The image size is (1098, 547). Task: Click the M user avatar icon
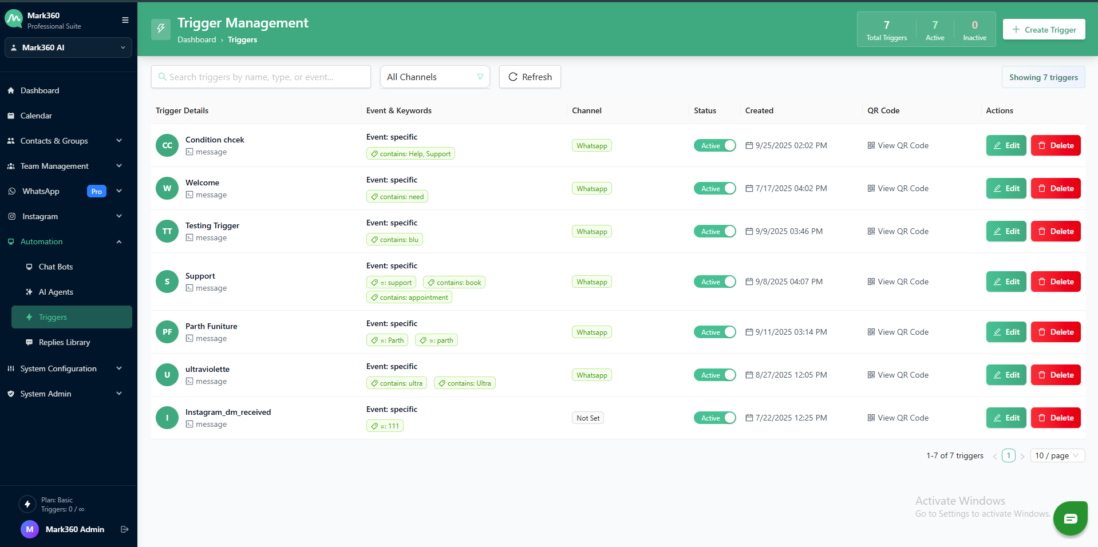click(x=29, y=529)
